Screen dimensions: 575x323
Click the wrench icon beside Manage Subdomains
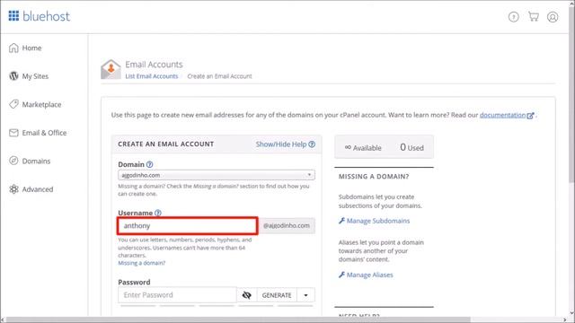[x=341, y=221]
